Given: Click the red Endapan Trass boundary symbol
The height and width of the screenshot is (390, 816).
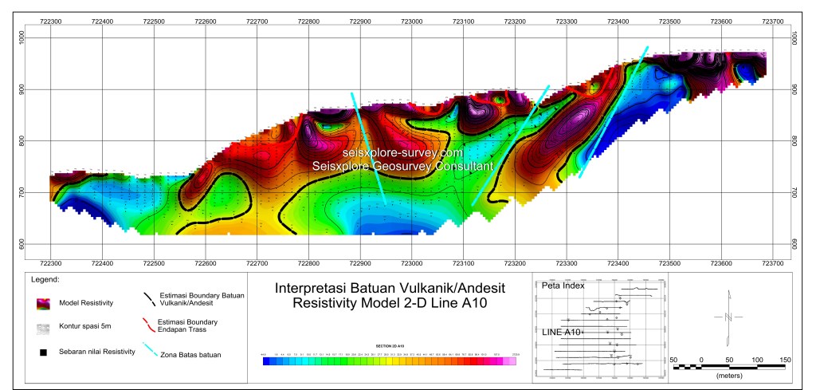Looking at the screenshot, I should 149,324.
